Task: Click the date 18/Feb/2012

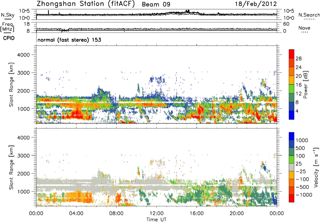Action: pyautogui.click(x=256, y=4)
